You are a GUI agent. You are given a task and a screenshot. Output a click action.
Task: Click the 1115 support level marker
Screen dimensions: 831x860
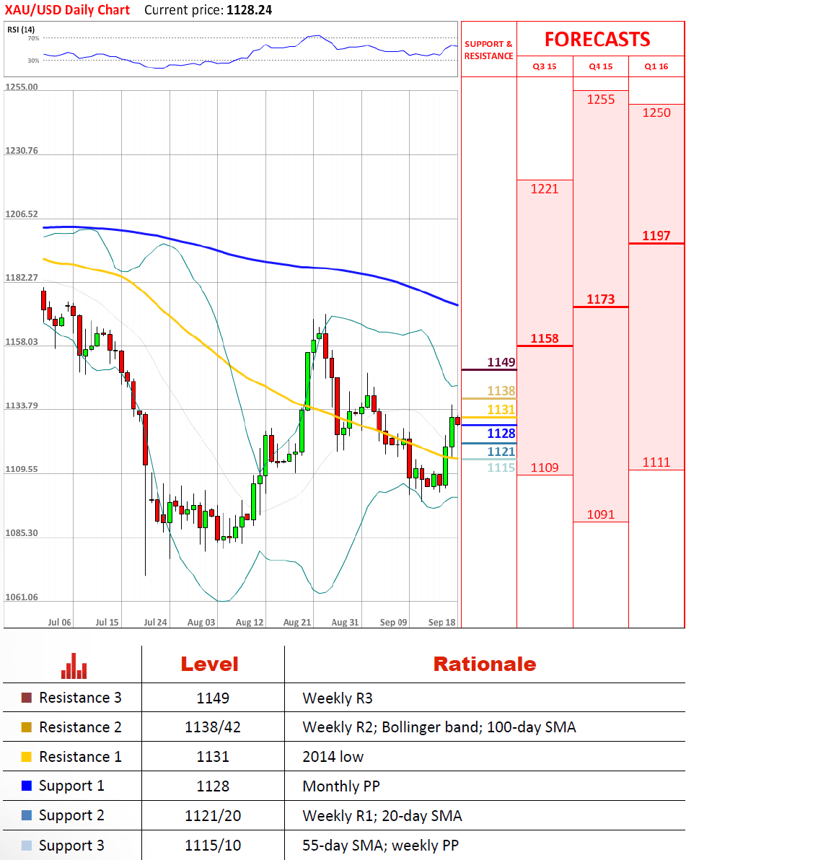click(x=501, y=468)
